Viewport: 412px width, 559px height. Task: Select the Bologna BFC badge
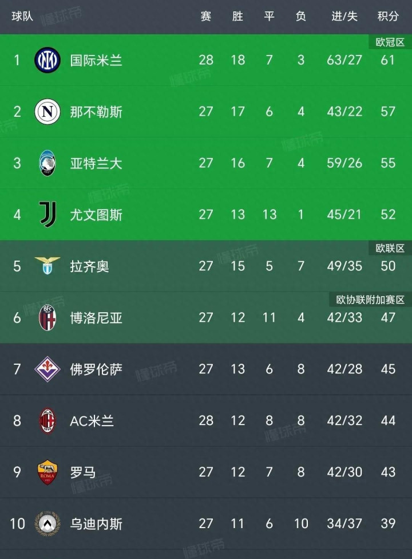[47, 317]
